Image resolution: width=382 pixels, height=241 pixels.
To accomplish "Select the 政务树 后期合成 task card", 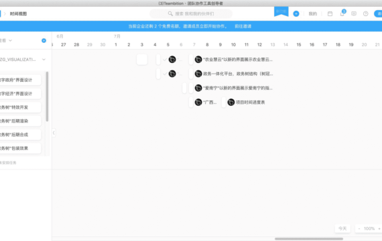I will click(x=20, y=135).
